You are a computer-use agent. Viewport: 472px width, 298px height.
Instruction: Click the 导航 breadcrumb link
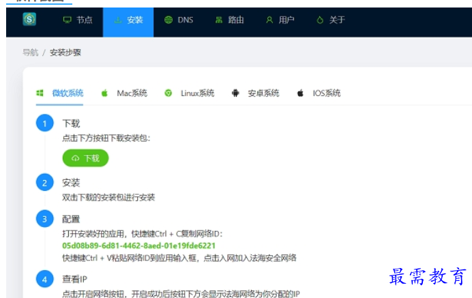tap(31, 53)
